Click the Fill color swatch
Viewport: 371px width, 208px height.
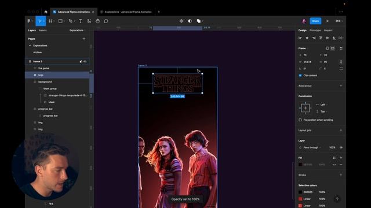click(x=300, y=165)
